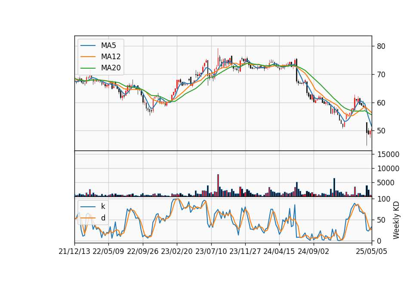Click the 10000 volume axis label
Viewport: 413px width, 296px height.
pyautogui.click(x=388, y=169)
